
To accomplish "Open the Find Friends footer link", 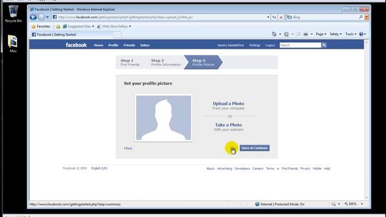I will point(289,169).
